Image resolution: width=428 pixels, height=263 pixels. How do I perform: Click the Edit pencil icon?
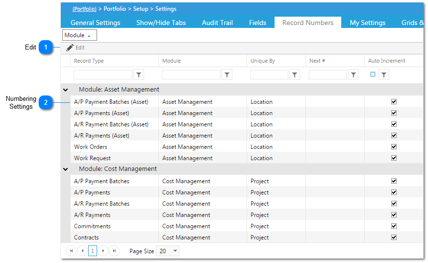(x=70, y=48)
